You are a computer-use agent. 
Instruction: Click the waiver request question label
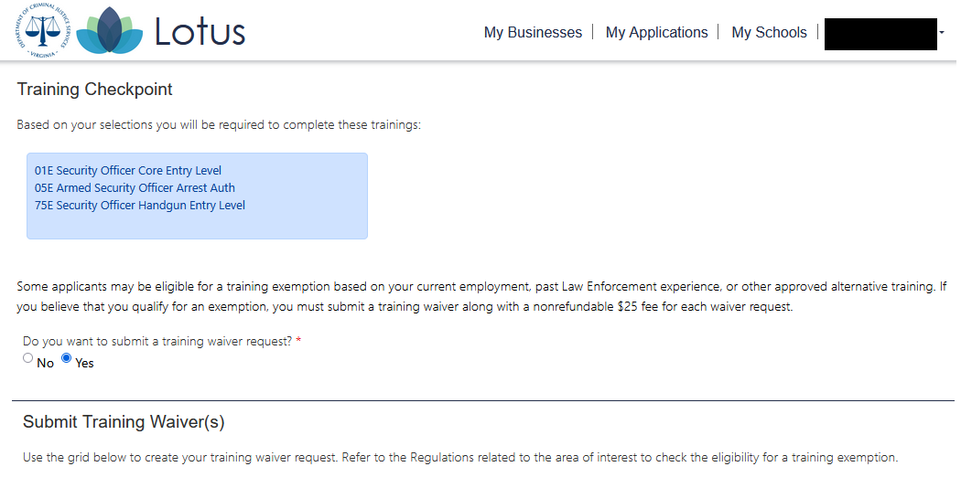157,342
